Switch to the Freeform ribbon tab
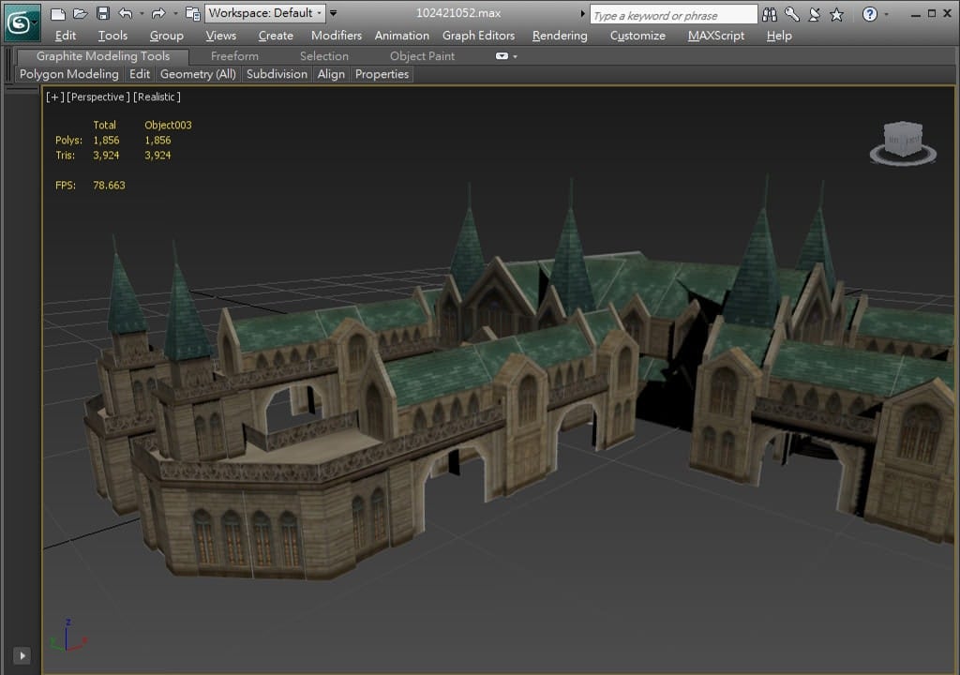 (234, 56)
